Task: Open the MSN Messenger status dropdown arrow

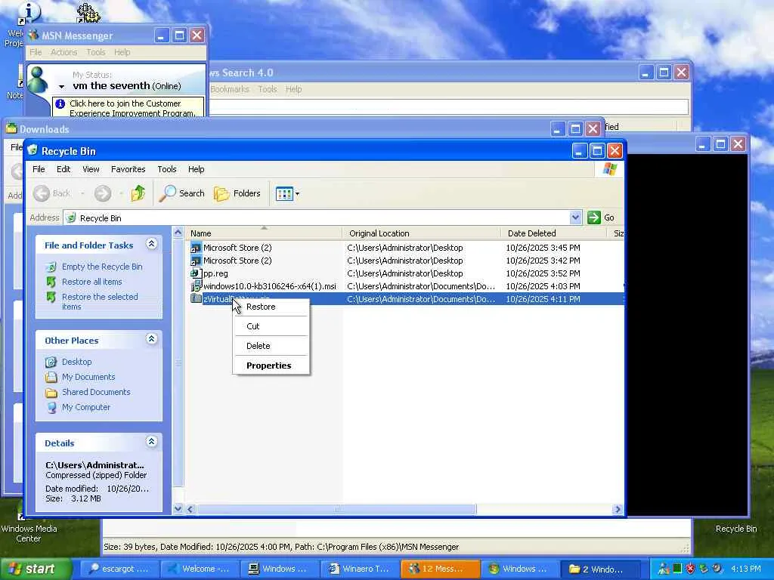Action: [x=62, y=87]
